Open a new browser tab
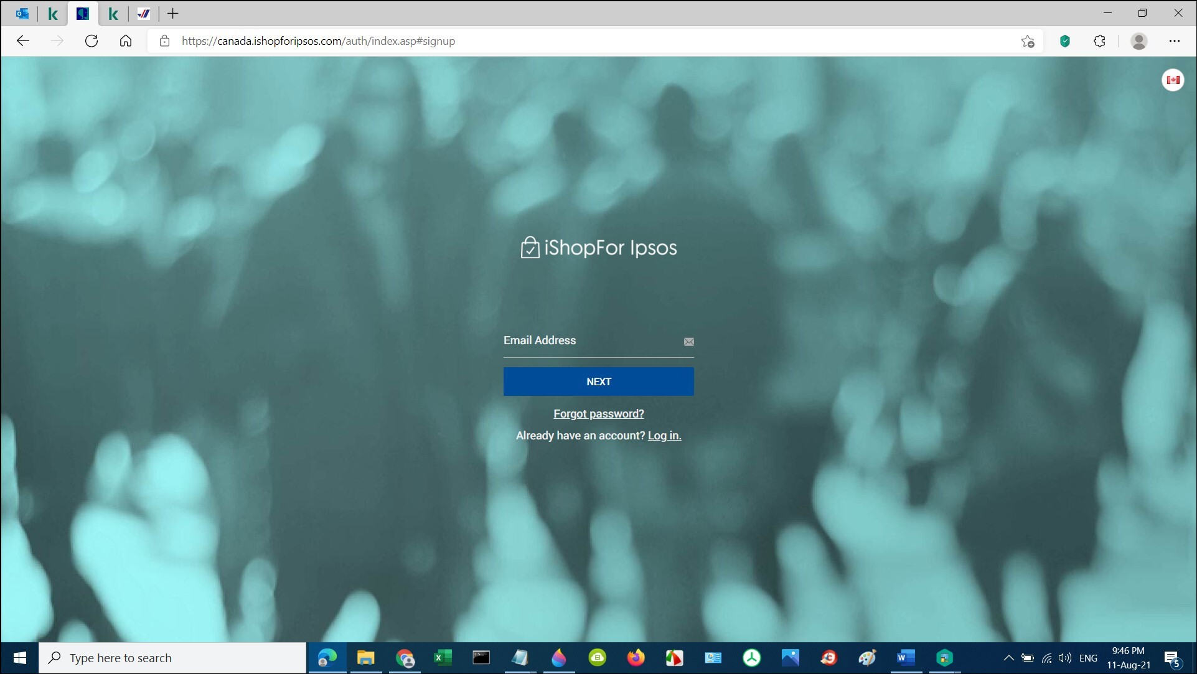Image resolution: width=1197 pixels, height=674 pixels. click(173, 13)
